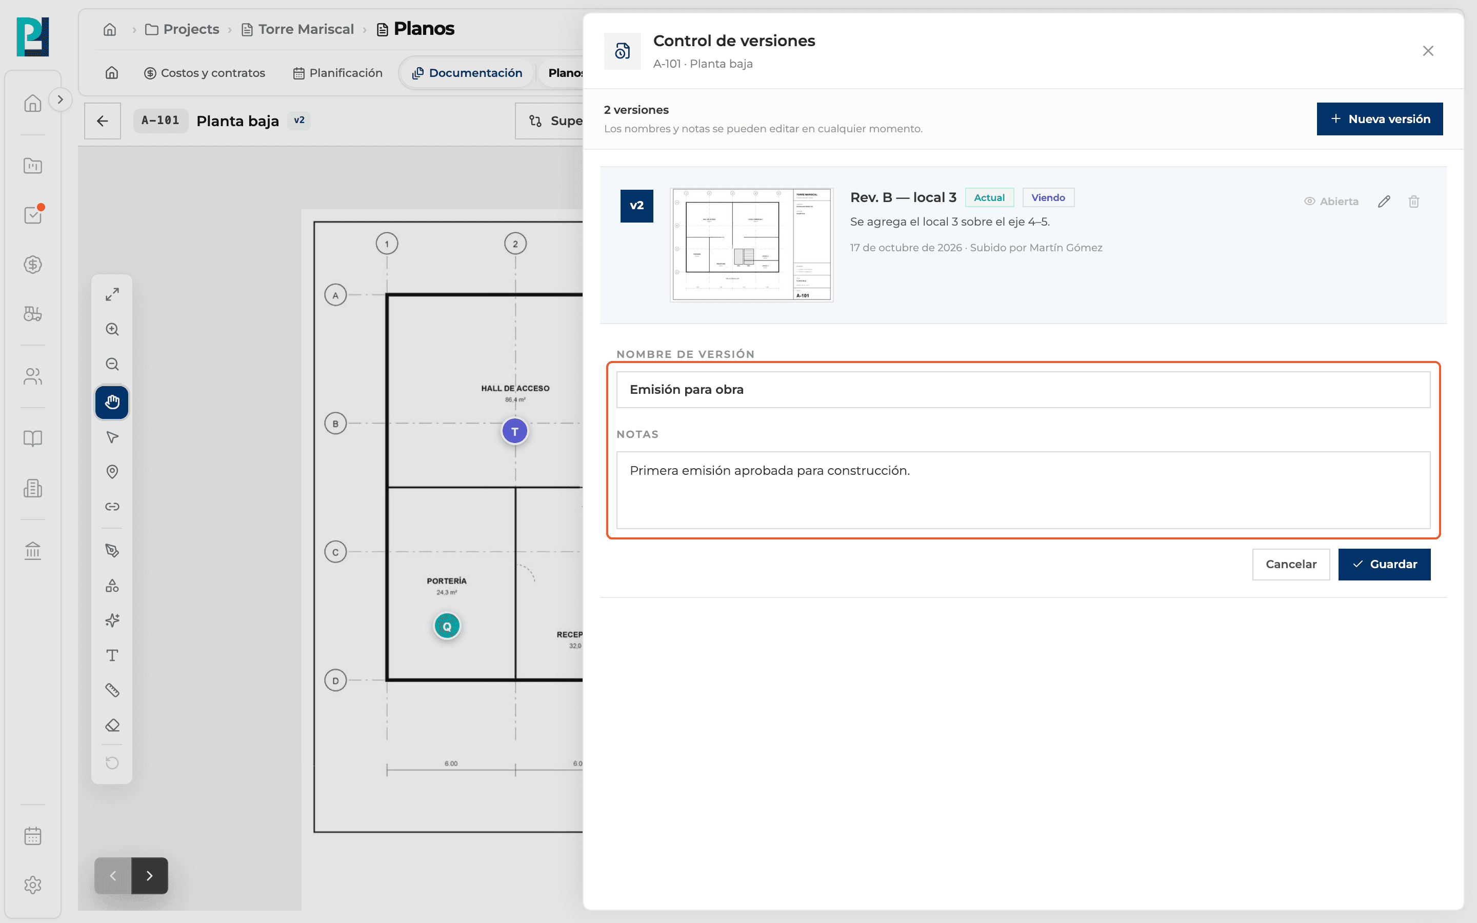
Task: Open the Documentación tab
Action: pyautogui.click(x=467, y=73)
